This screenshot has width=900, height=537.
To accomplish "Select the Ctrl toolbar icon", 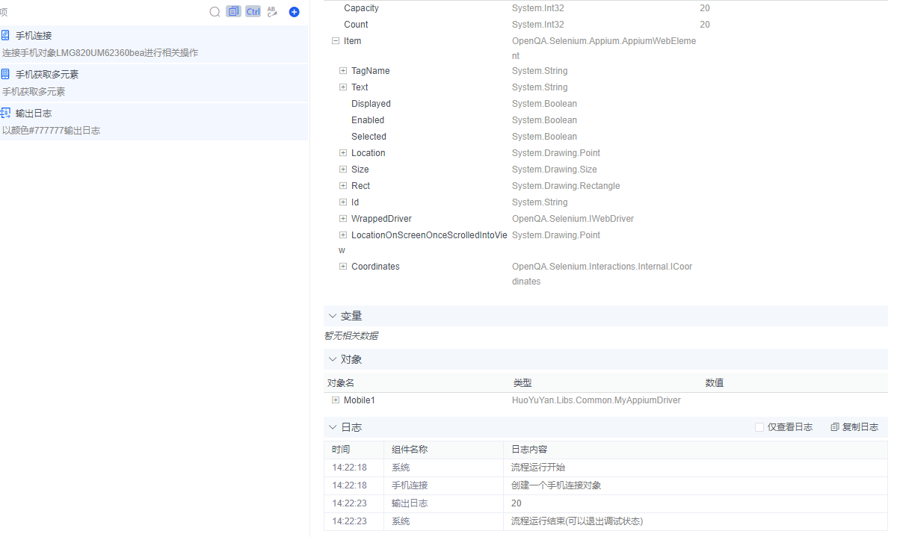I will pos(252,11).
